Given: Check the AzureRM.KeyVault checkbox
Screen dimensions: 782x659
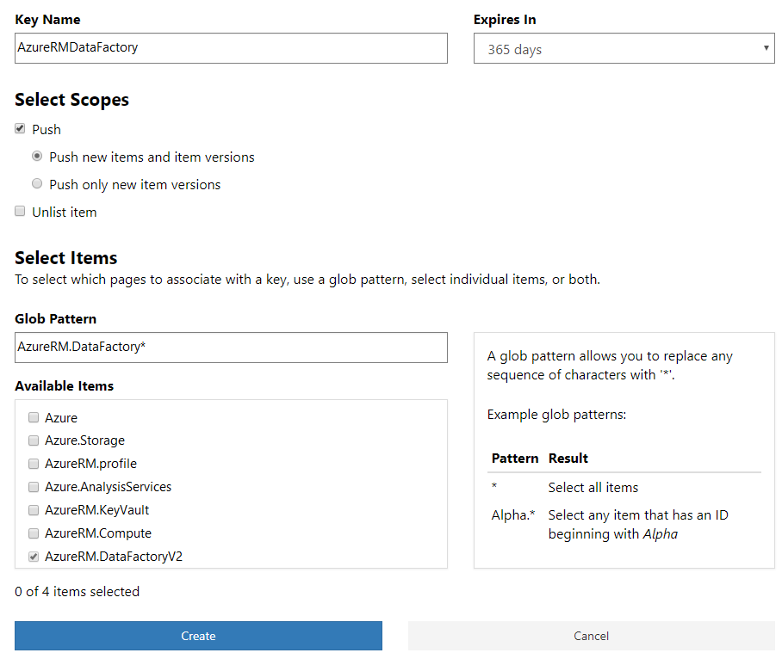Looking at the screenshot, I should [34, 510].
